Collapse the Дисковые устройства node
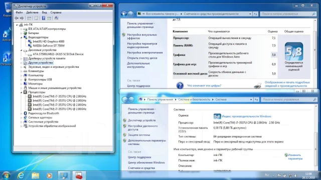321x180 pixels. (x=21, y=50)
